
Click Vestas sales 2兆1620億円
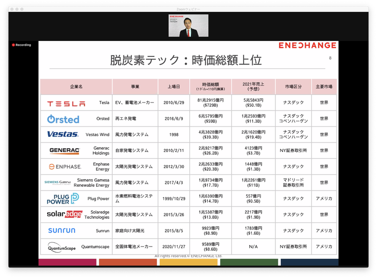coord(253,132)
